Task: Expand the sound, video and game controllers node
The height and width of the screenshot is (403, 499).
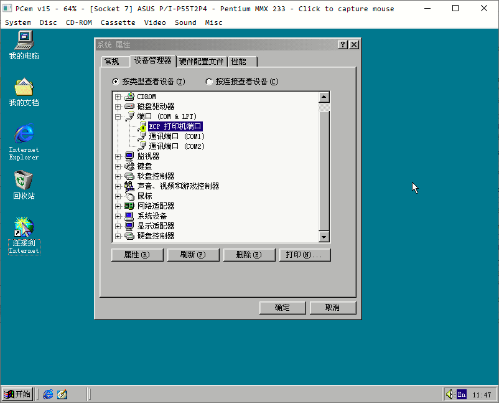Action: pos(118,186)
